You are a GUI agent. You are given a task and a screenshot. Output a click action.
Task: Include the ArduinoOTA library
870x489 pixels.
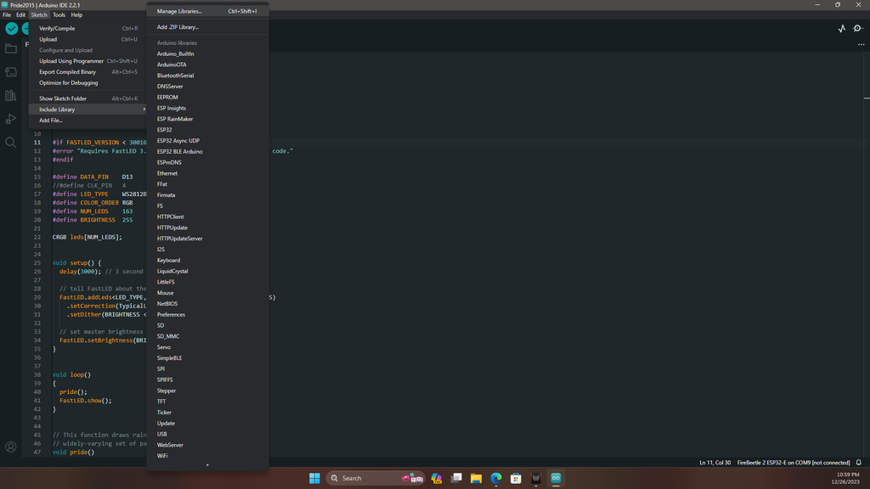pyautogui.click(x=207, y=65)
